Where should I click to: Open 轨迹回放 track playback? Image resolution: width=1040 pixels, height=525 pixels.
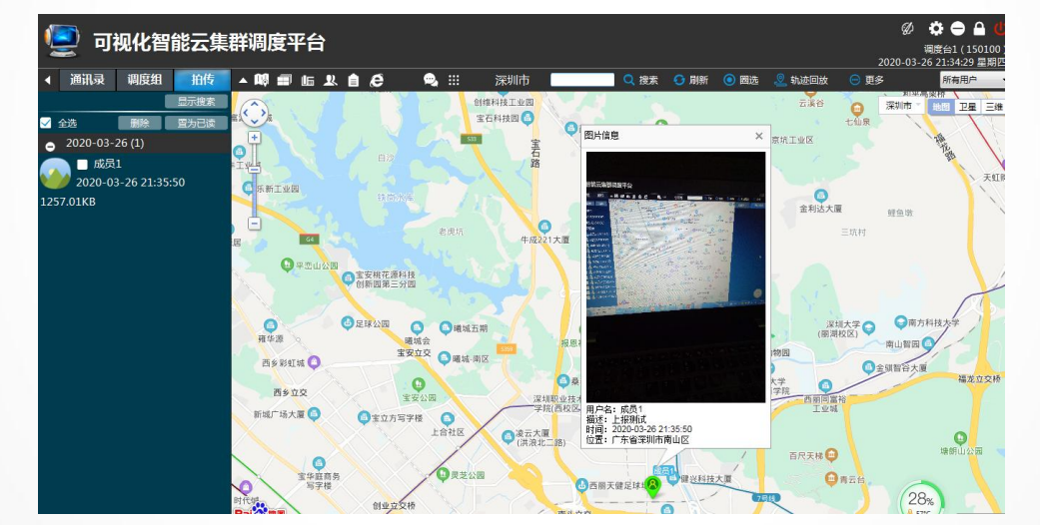(801, 80)
